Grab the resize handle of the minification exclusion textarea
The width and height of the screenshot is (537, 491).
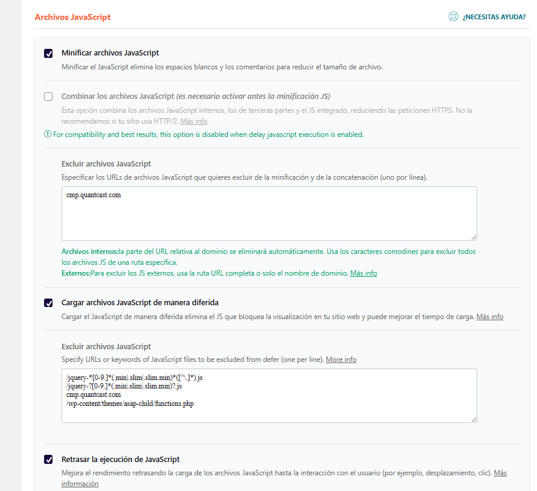click(x=474, y=237)
